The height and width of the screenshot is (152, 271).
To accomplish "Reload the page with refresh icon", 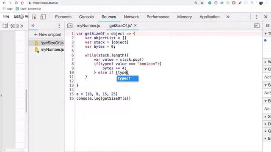I will pos(16,3).
